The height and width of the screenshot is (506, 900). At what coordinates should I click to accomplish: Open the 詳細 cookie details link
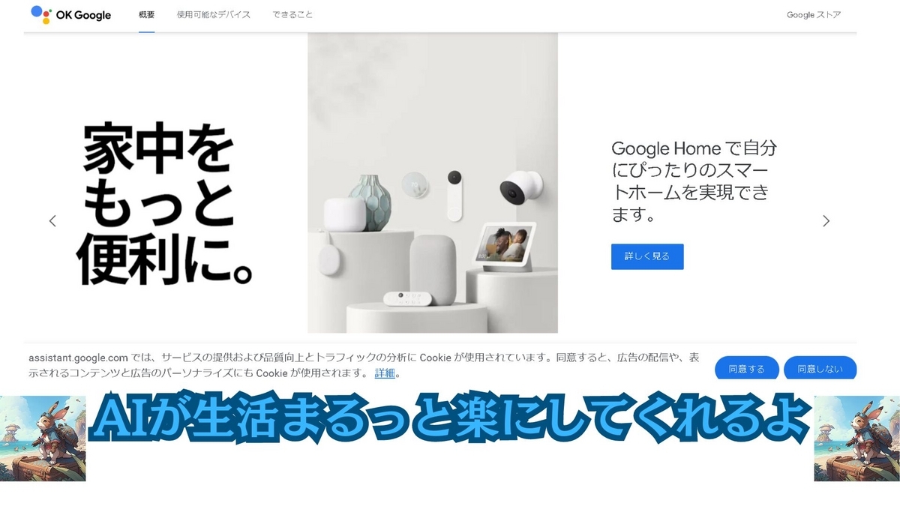(x=385, y=373)
